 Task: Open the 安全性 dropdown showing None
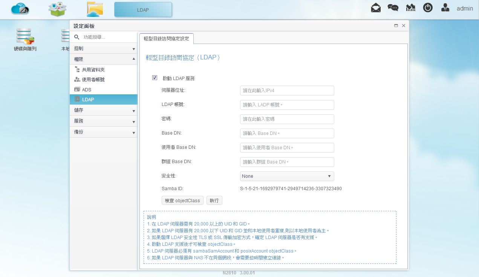pos(287,176)
